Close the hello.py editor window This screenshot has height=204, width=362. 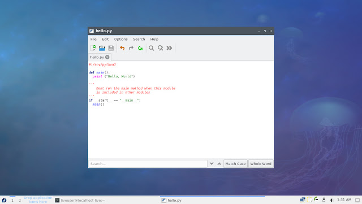coord(270,31)
